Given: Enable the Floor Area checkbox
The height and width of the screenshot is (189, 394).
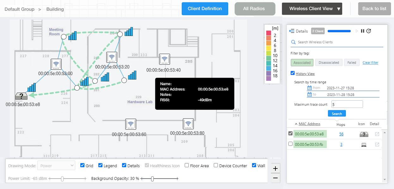Looking at the screenshot, I should [187, 165].
